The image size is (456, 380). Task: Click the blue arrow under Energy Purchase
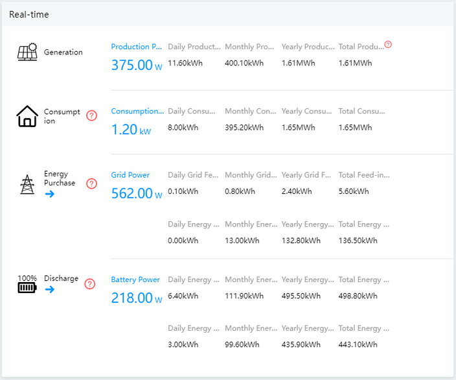50,194
